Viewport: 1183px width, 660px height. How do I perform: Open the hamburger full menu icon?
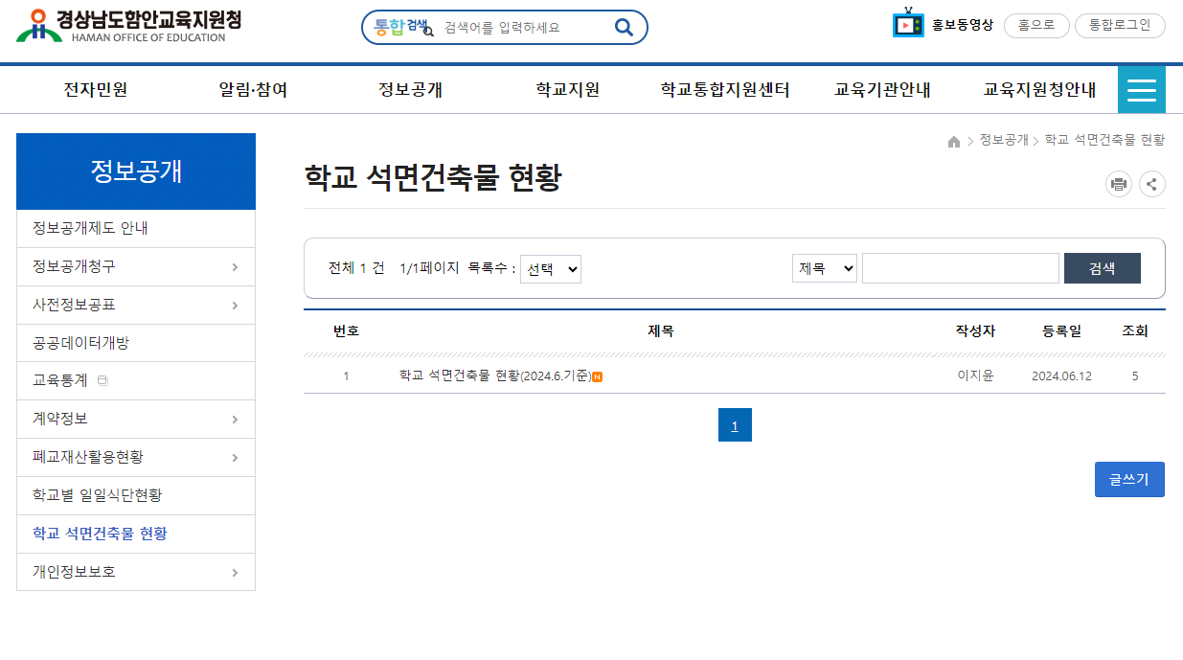coord(1142,90)
